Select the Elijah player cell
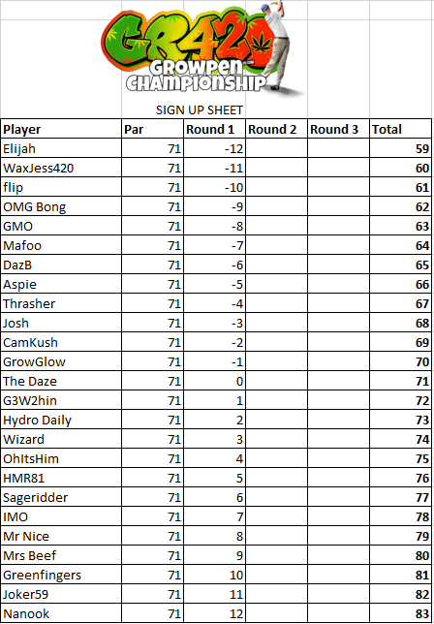Image resolution: width=434 pixels, height=624 pixels. tap(61, 148)
